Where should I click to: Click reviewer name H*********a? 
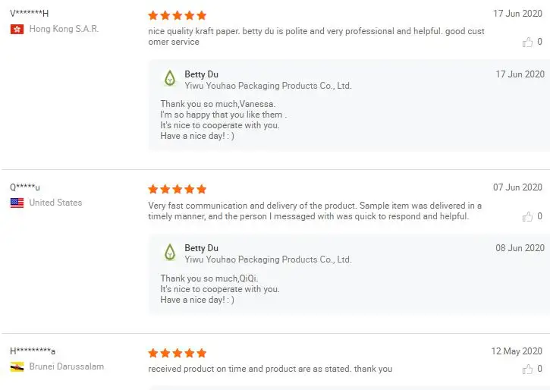tap(32, 351)
